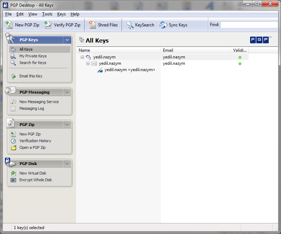
Task: Click the My Private Keys link
Action: point(33,56)
